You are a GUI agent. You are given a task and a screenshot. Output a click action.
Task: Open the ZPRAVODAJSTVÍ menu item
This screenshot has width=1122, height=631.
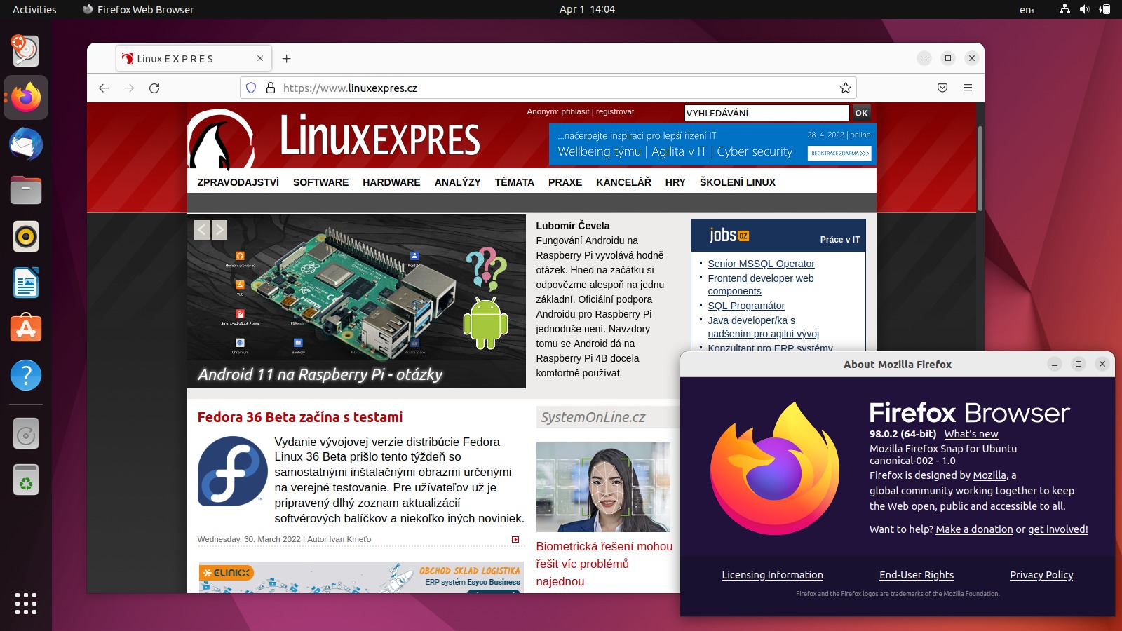click(238, 182)
